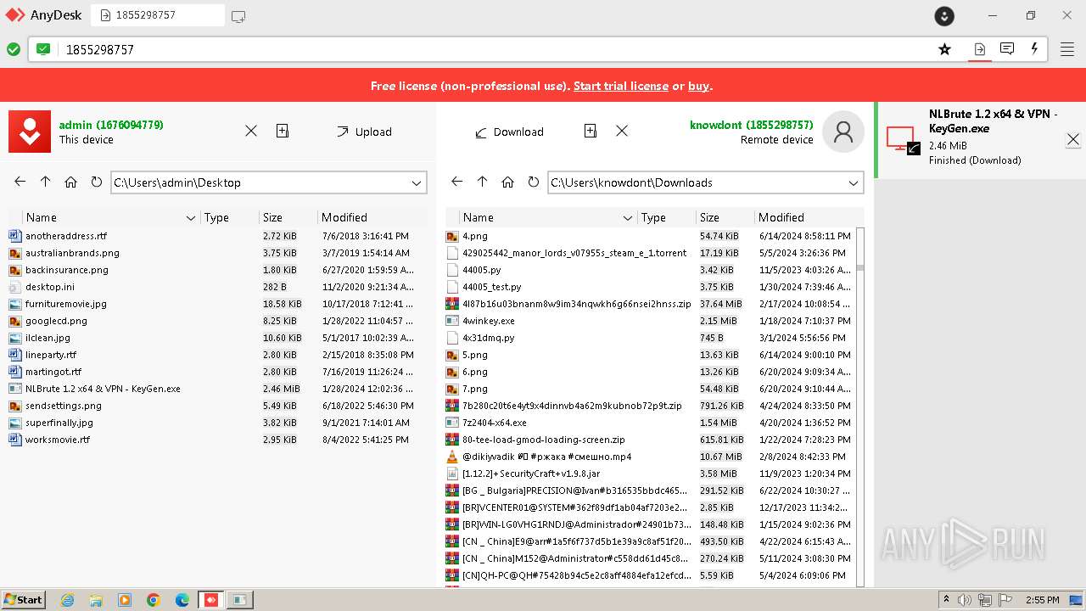1086x611 pixels.
Task: Click the new session monitor icon beside tab
Action: pos(238,16)
